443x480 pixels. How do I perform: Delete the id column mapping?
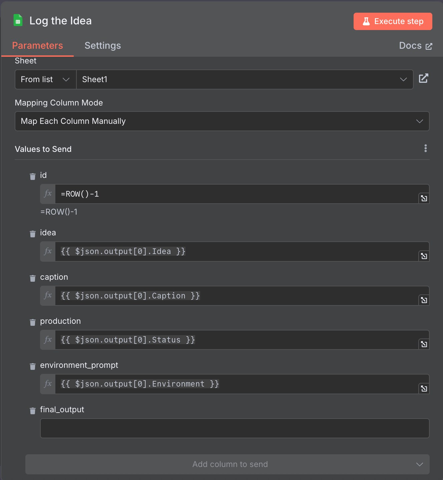[33, 176]
